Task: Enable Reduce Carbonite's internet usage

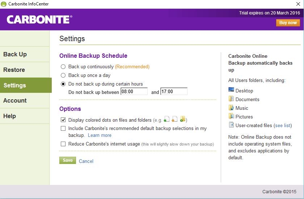Action: tap(63, 144)
